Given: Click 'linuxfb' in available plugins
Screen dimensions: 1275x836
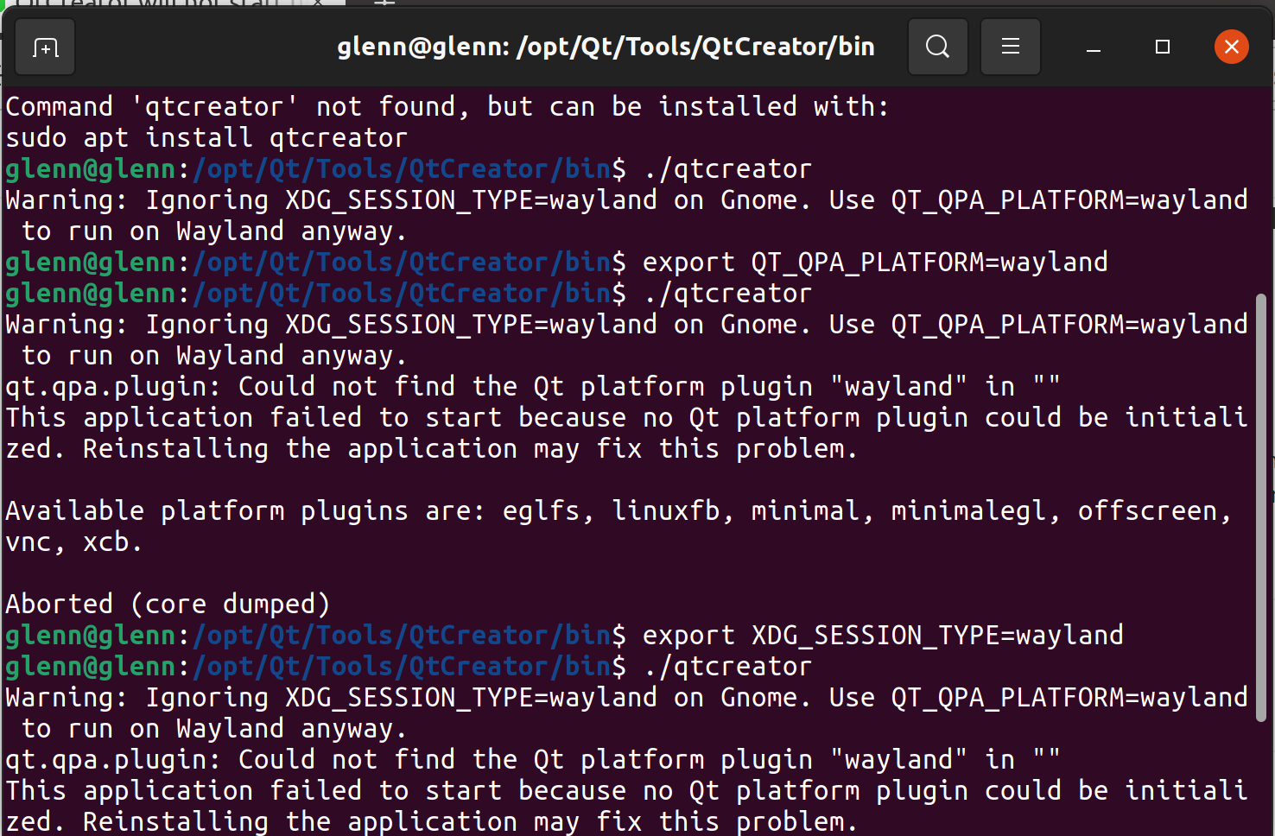Looking at the screenshot, I should tap(666, 511).
